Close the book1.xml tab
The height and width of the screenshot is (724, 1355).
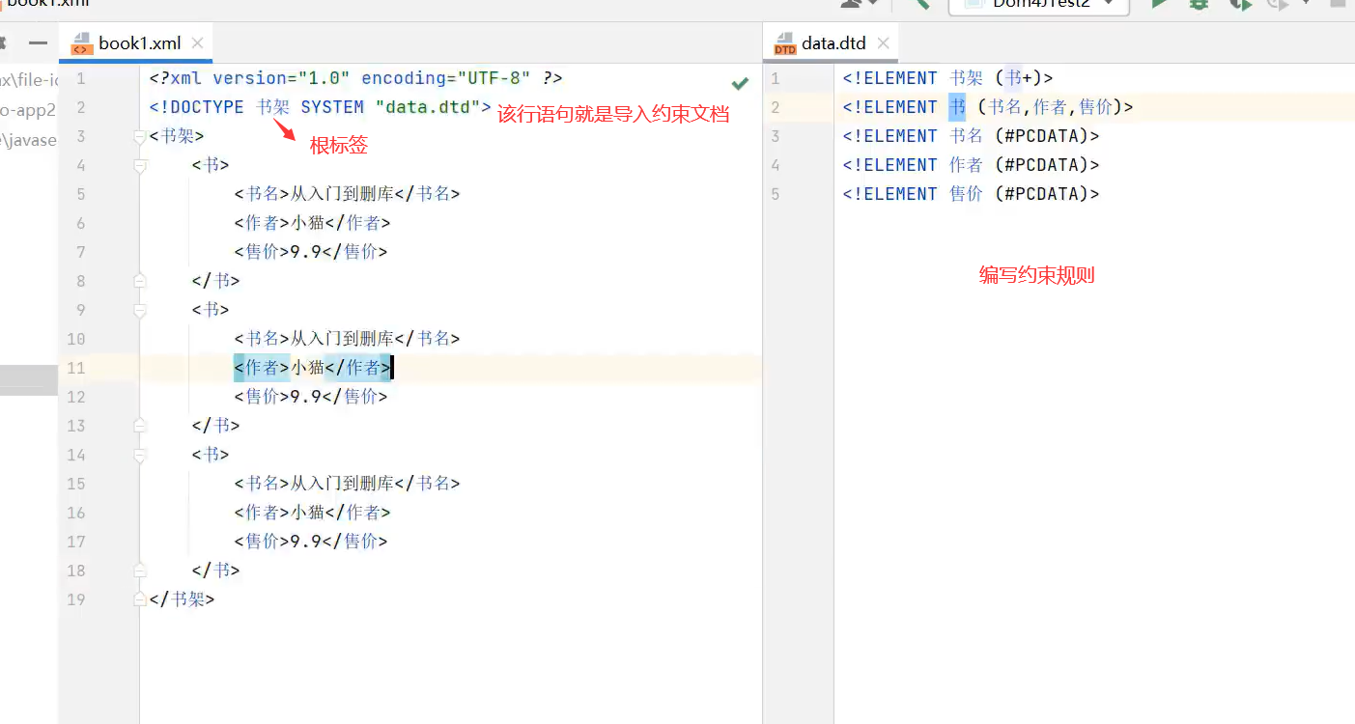pos(197,43)
